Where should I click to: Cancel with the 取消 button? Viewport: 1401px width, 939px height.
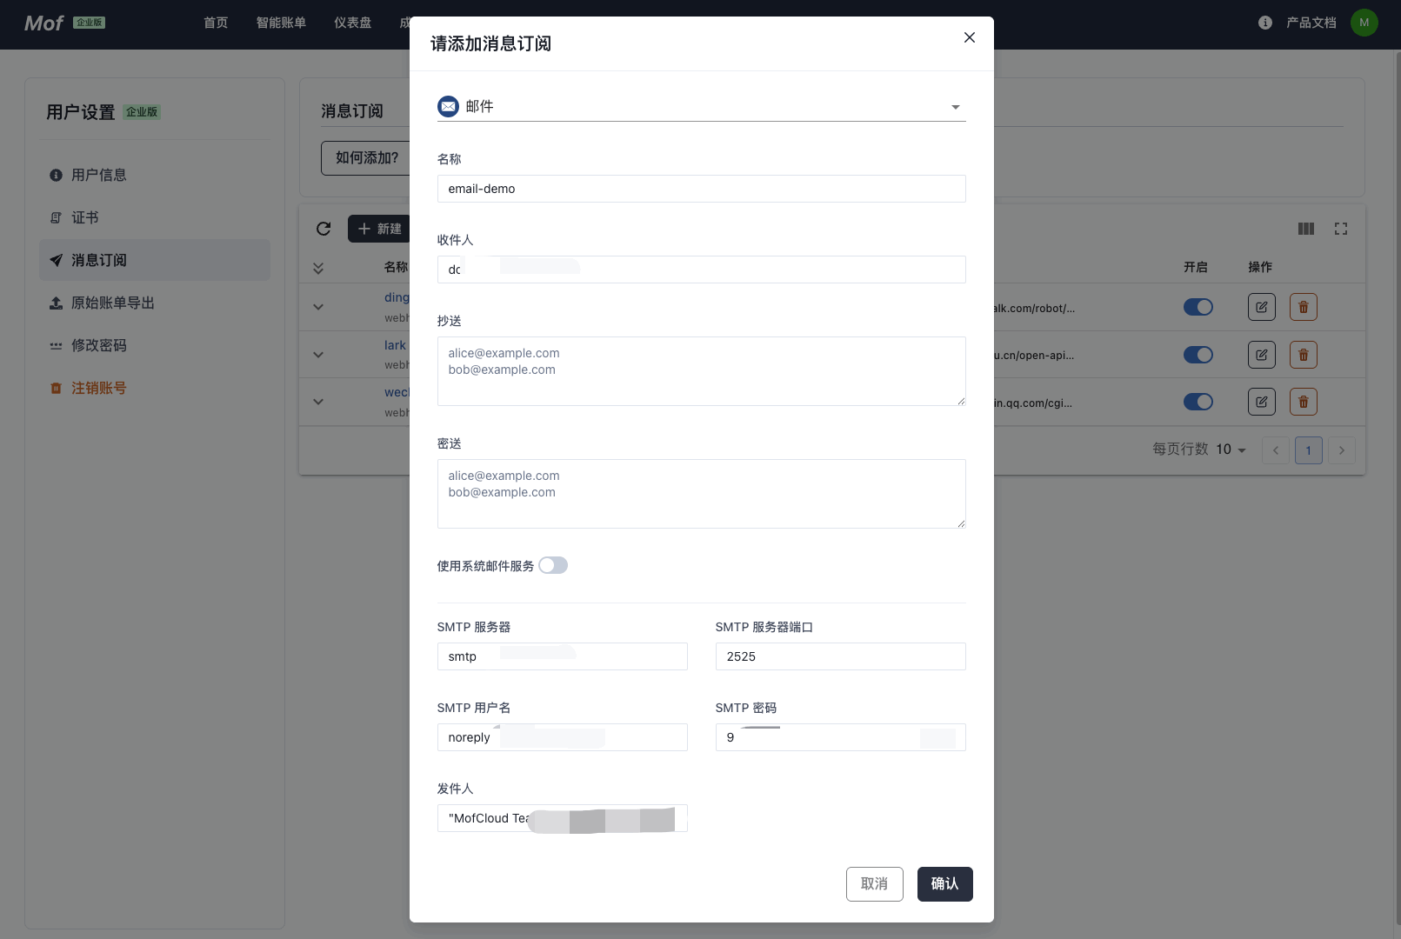coord(874,884)
